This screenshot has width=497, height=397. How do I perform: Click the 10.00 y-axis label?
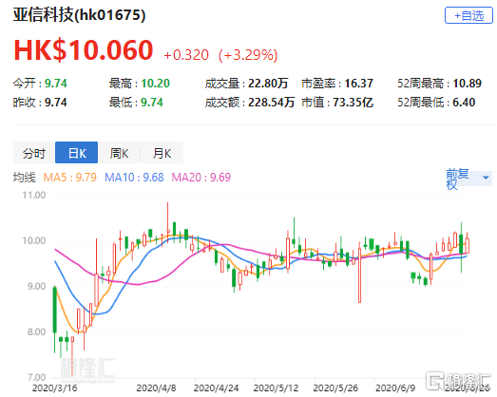(x=34, y=240)
